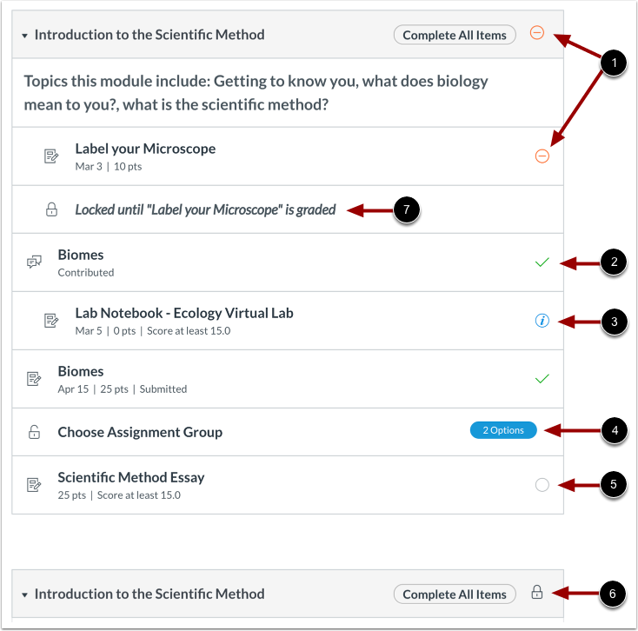Open the Label your Microscope assignment
638x631 pixels.
[145, 149]
